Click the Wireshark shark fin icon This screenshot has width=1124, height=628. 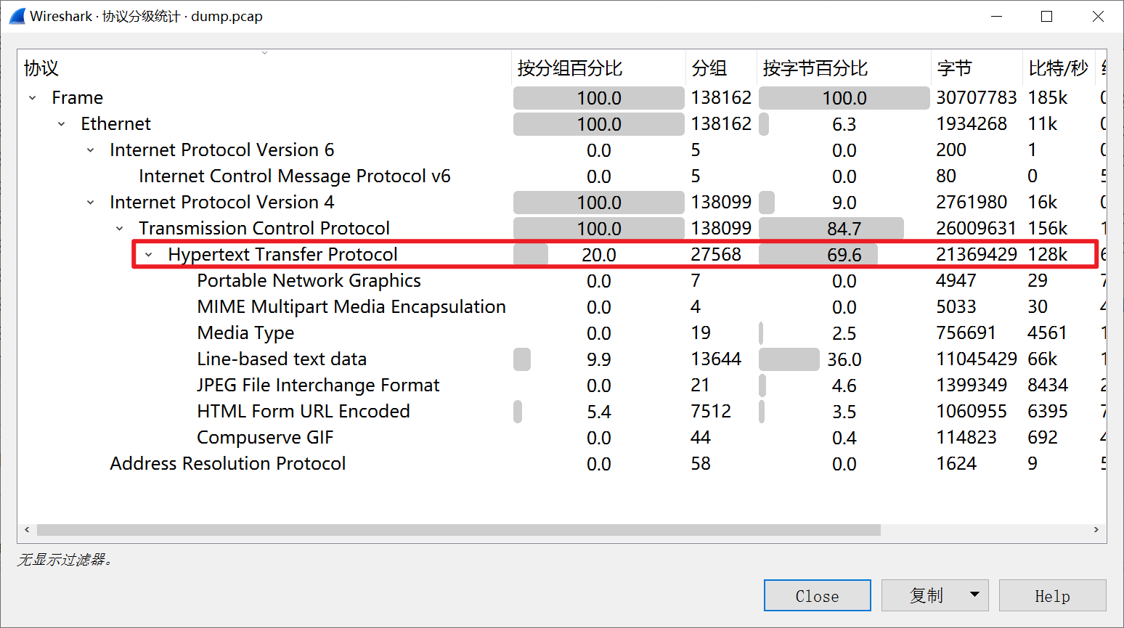(17, 16)
